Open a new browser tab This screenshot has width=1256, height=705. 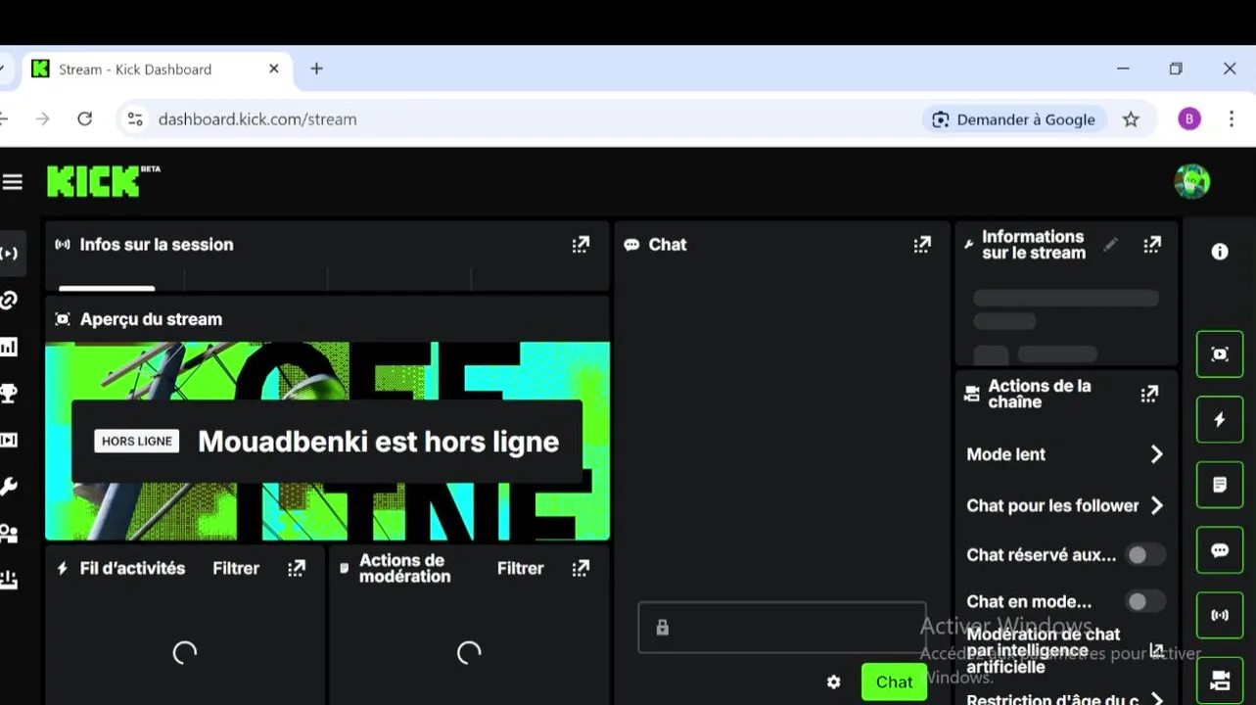tap(316, 70)
